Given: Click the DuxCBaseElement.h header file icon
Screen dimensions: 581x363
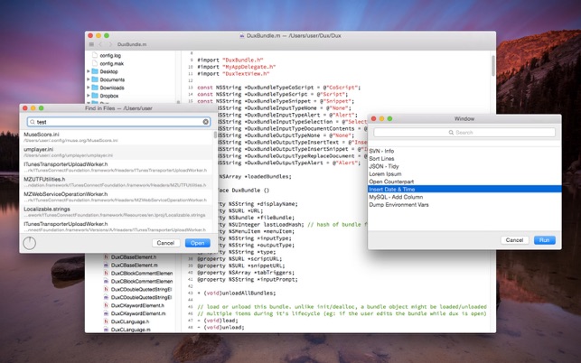Looking at the screenshot, I should (107, 256).
